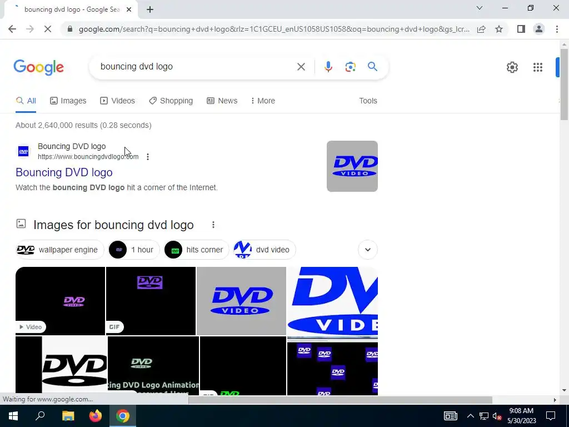
Task: Expand the More search categories menu
Action: coord(263,101)
